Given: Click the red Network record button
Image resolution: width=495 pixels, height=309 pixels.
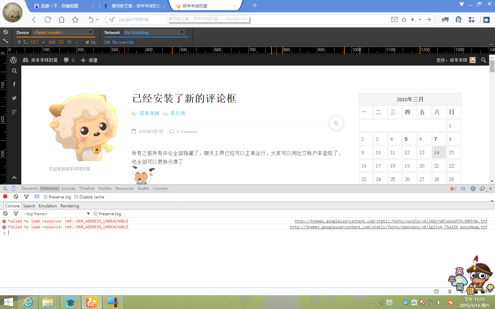Looking at the screenshot, I should click(5, 197).
